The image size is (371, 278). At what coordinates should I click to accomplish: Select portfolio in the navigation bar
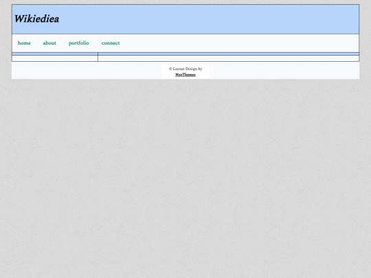79,43
